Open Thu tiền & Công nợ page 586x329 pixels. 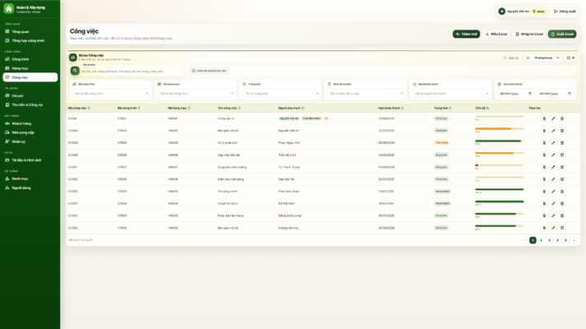click(x=30, y=104)
